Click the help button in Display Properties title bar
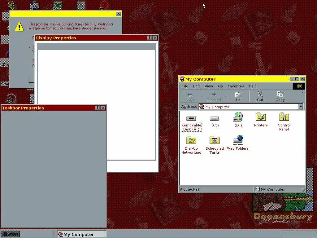The image size is (317, 238). [149, 37]
